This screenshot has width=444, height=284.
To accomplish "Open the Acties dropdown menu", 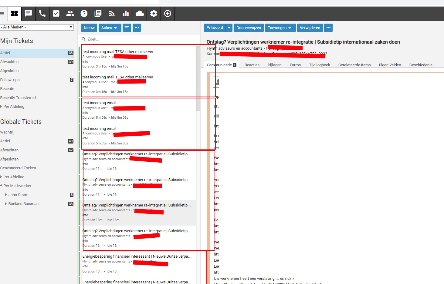I will pyautogui.click(x=109, y=28).
